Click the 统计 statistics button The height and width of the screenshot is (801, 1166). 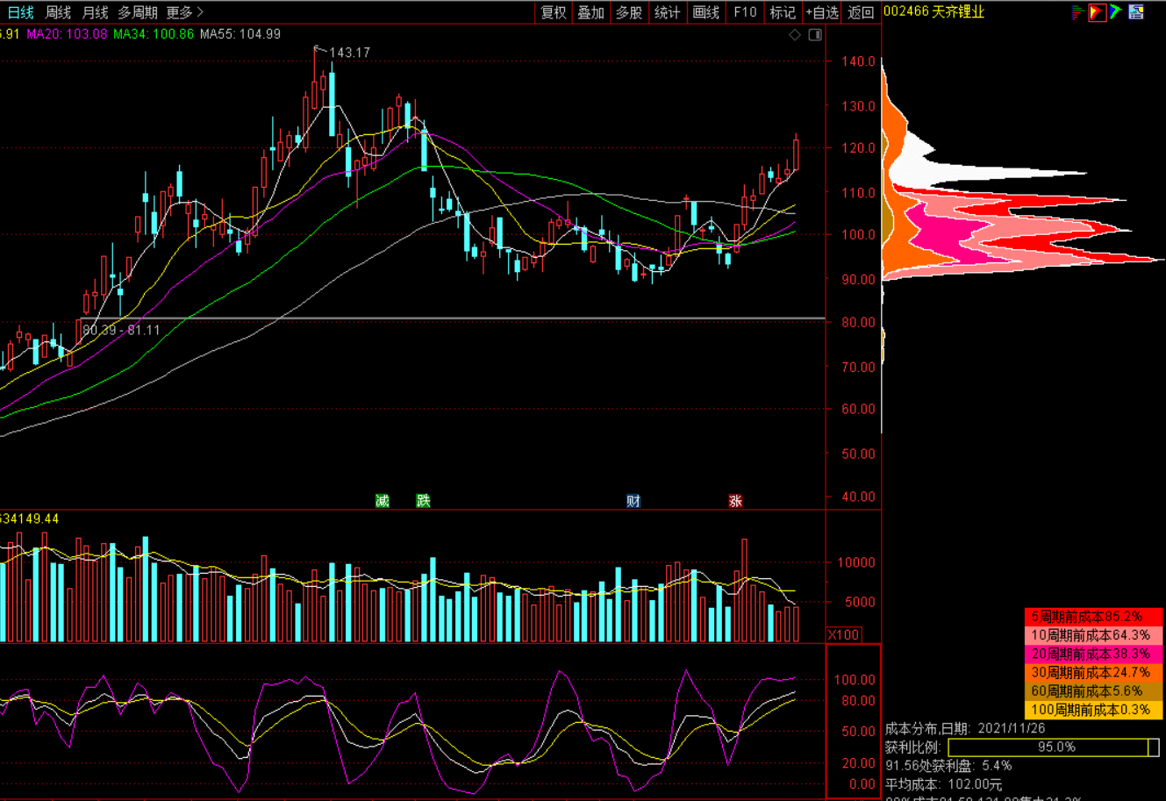point(668,12)
